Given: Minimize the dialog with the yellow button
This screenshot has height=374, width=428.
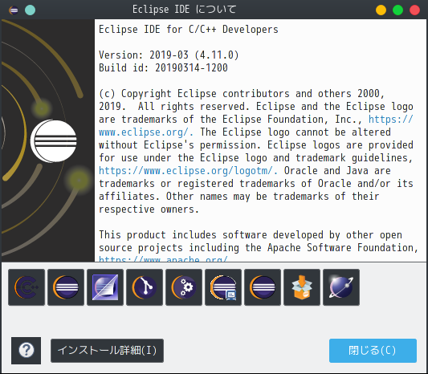Looking at the screenshot, I should click(x=381, y=10).
